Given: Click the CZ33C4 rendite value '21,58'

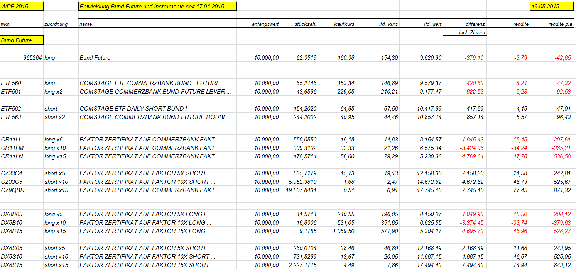Looking at the screenshot, I should (x=521, y=173).
